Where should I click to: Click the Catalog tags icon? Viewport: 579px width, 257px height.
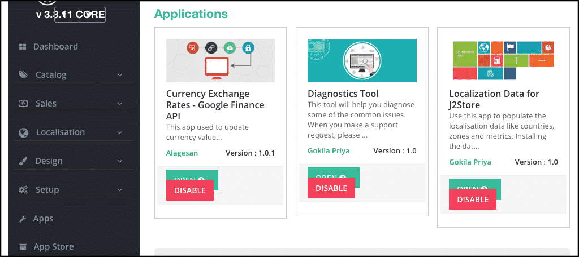pos(23,75)
